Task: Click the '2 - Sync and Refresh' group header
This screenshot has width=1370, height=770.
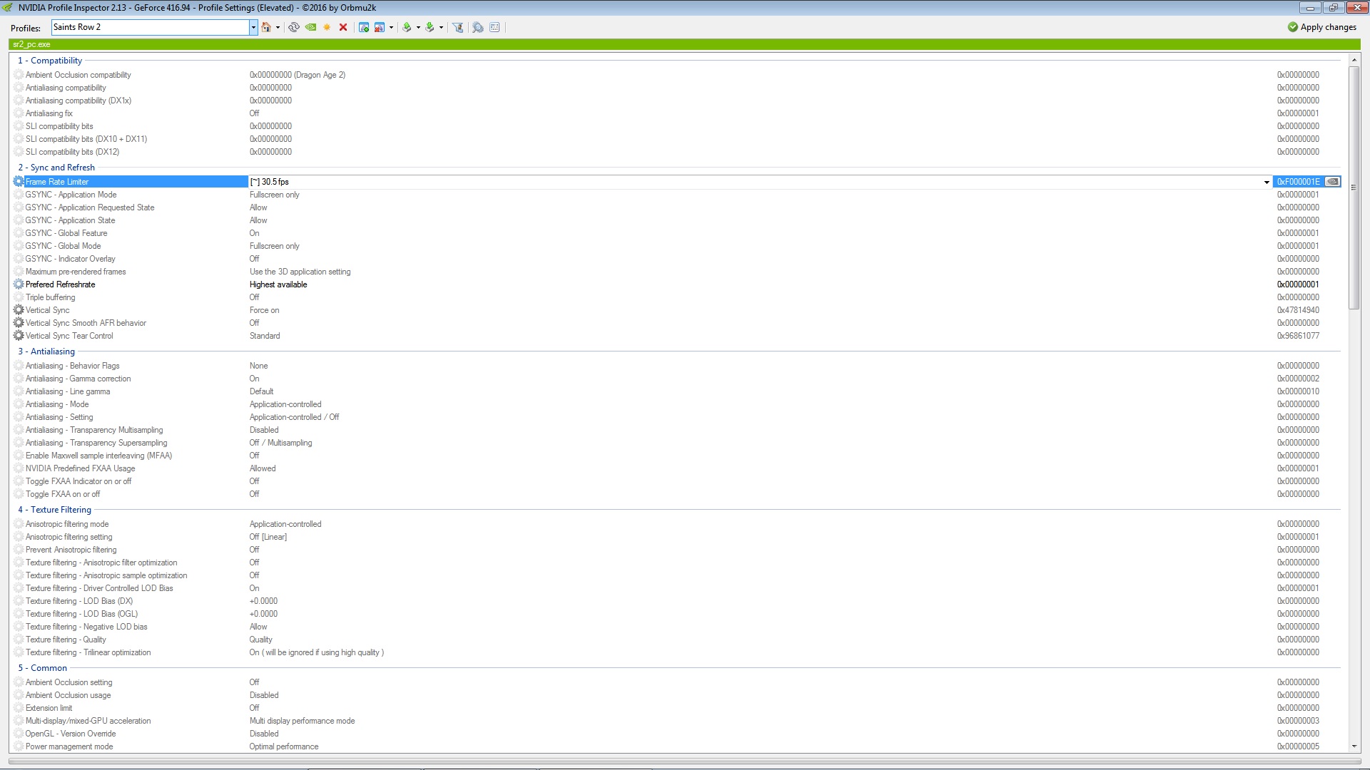Action: (56, 168)
